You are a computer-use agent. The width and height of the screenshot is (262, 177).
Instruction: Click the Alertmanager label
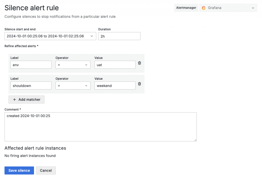click(186, 8)
